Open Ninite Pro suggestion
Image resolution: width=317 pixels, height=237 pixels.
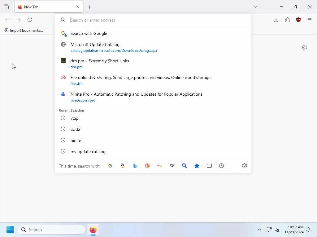coord(153,97)
